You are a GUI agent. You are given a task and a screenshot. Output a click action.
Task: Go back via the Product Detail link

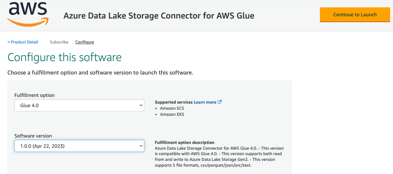point(23,42)
